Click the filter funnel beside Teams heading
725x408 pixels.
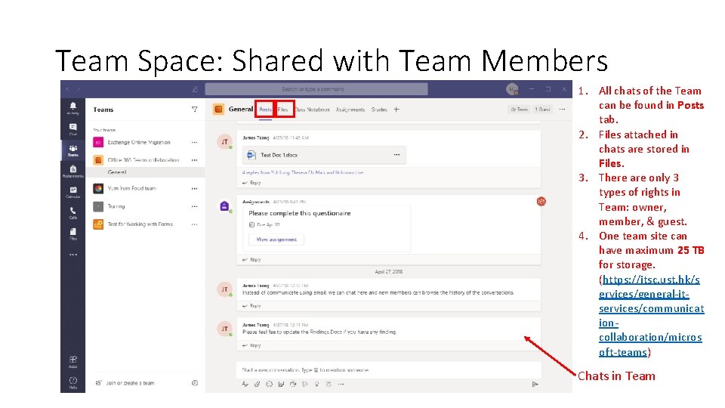click(x=194, y=110)
